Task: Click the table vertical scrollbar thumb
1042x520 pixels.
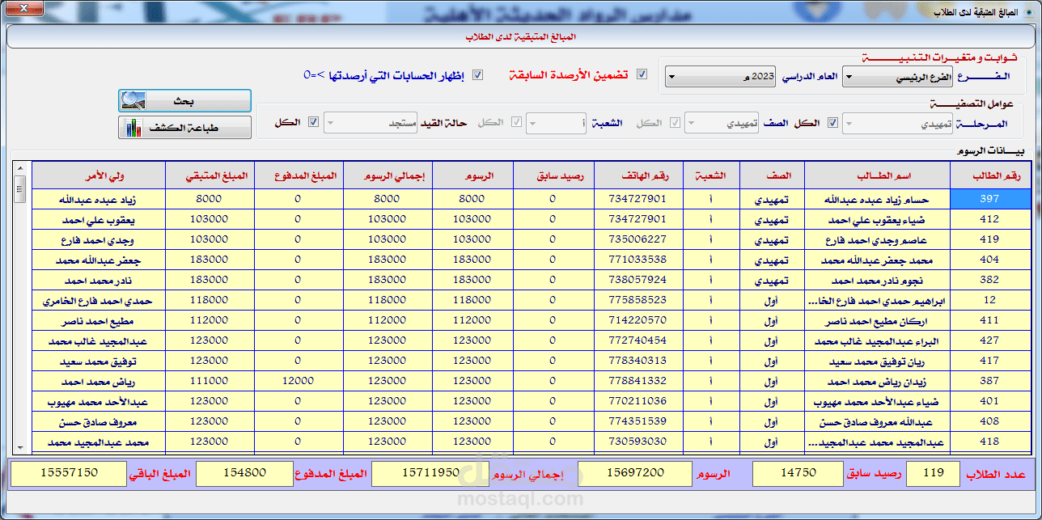Action: coord(21,188)
